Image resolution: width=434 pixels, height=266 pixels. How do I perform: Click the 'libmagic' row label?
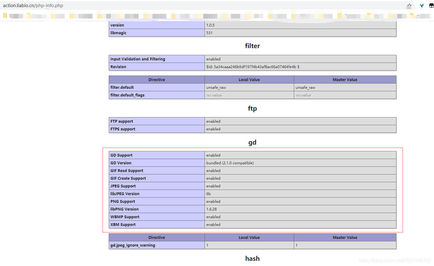coord(118,33)
